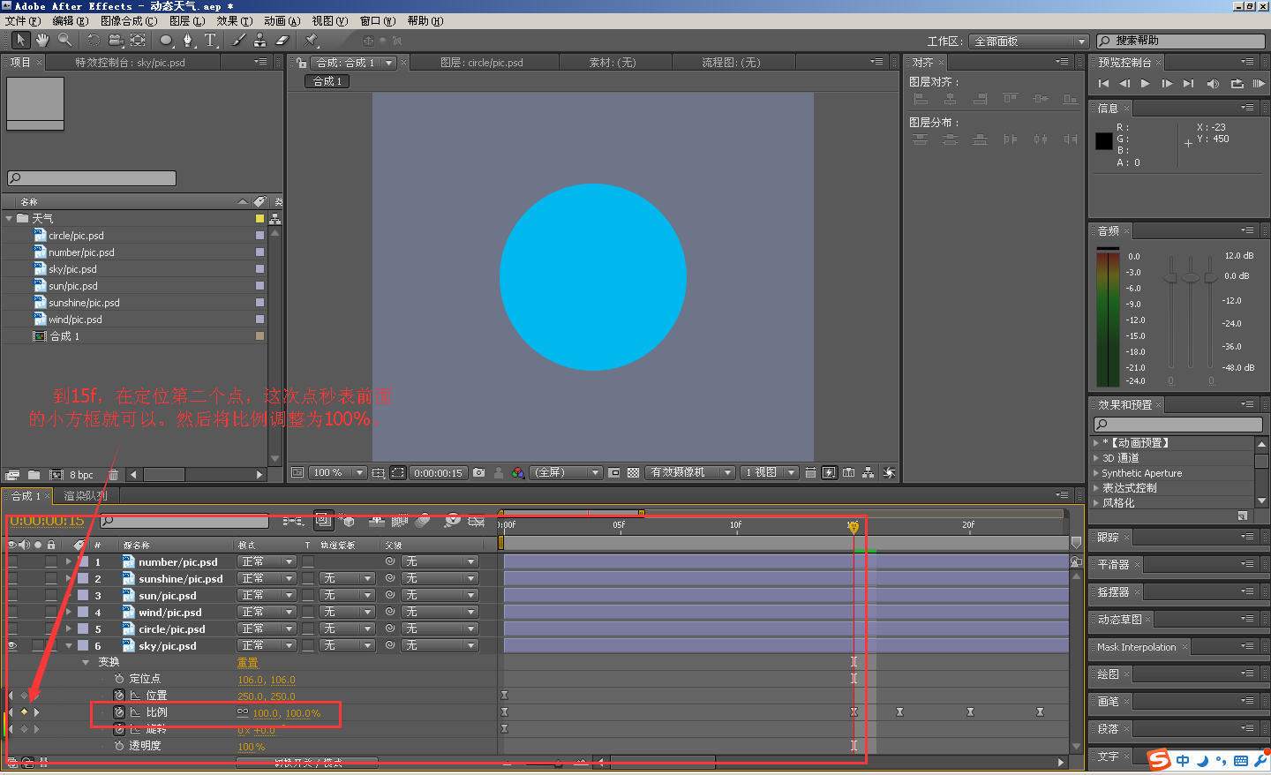Collapse the sky/pic.psd layer properties
Screen dimensions: 1271x775
coord(69,646)
